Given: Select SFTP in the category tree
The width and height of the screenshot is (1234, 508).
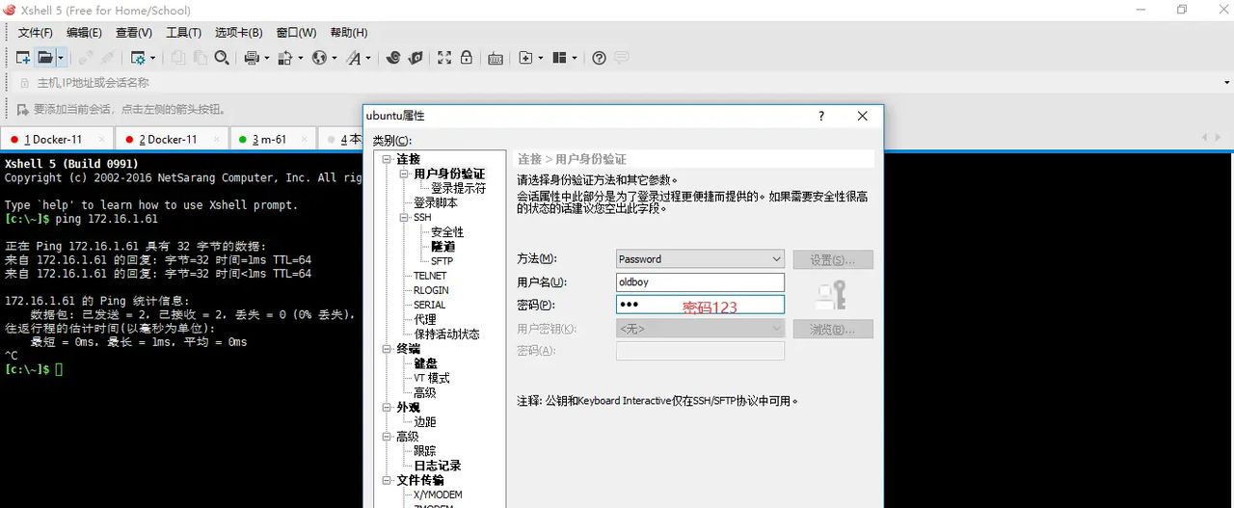Looking at the screenshot, I should click(x=442, y=260).
